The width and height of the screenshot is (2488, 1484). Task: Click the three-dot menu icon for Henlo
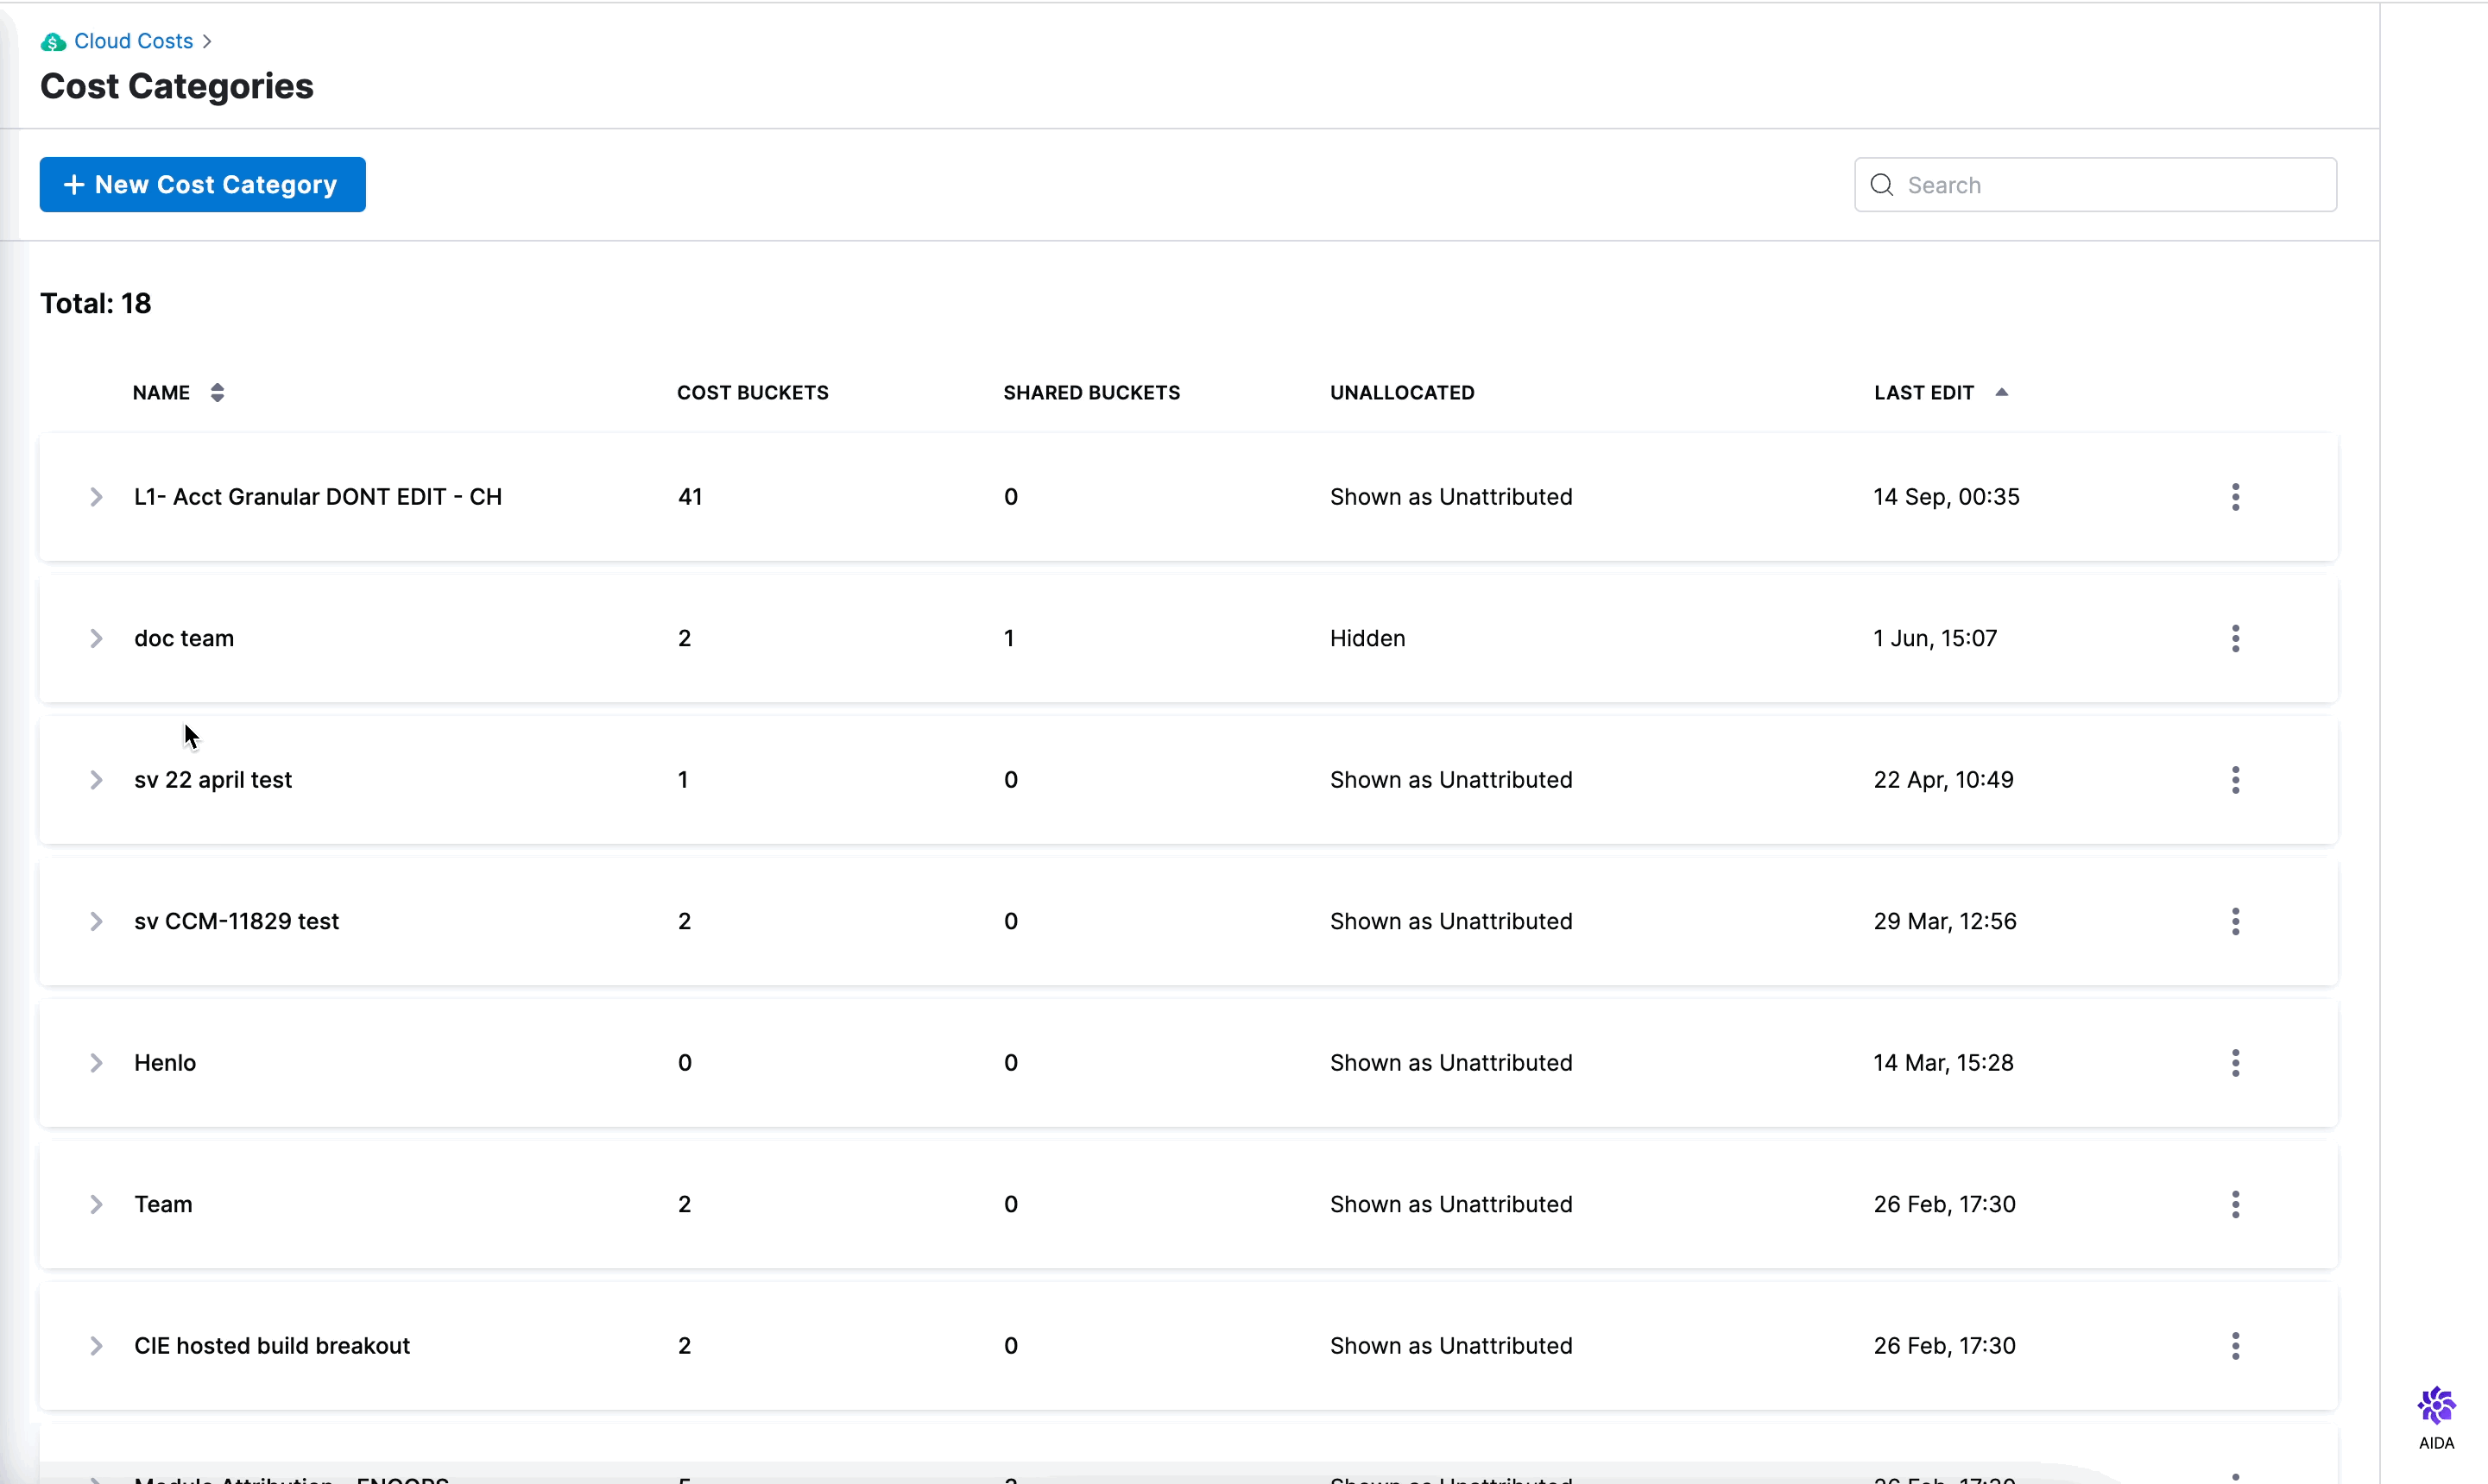2235,1062
